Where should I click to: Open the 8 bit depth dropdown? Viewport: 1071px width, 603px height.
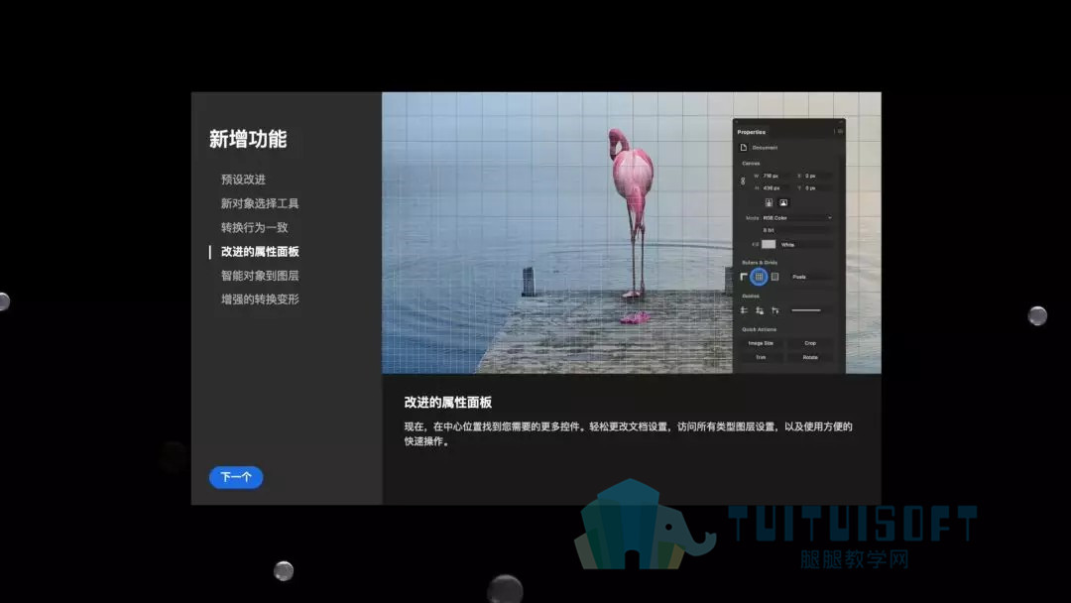click(x=797, y=230)
